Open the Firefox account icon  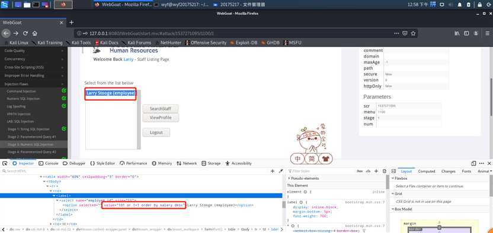(476, 33)
